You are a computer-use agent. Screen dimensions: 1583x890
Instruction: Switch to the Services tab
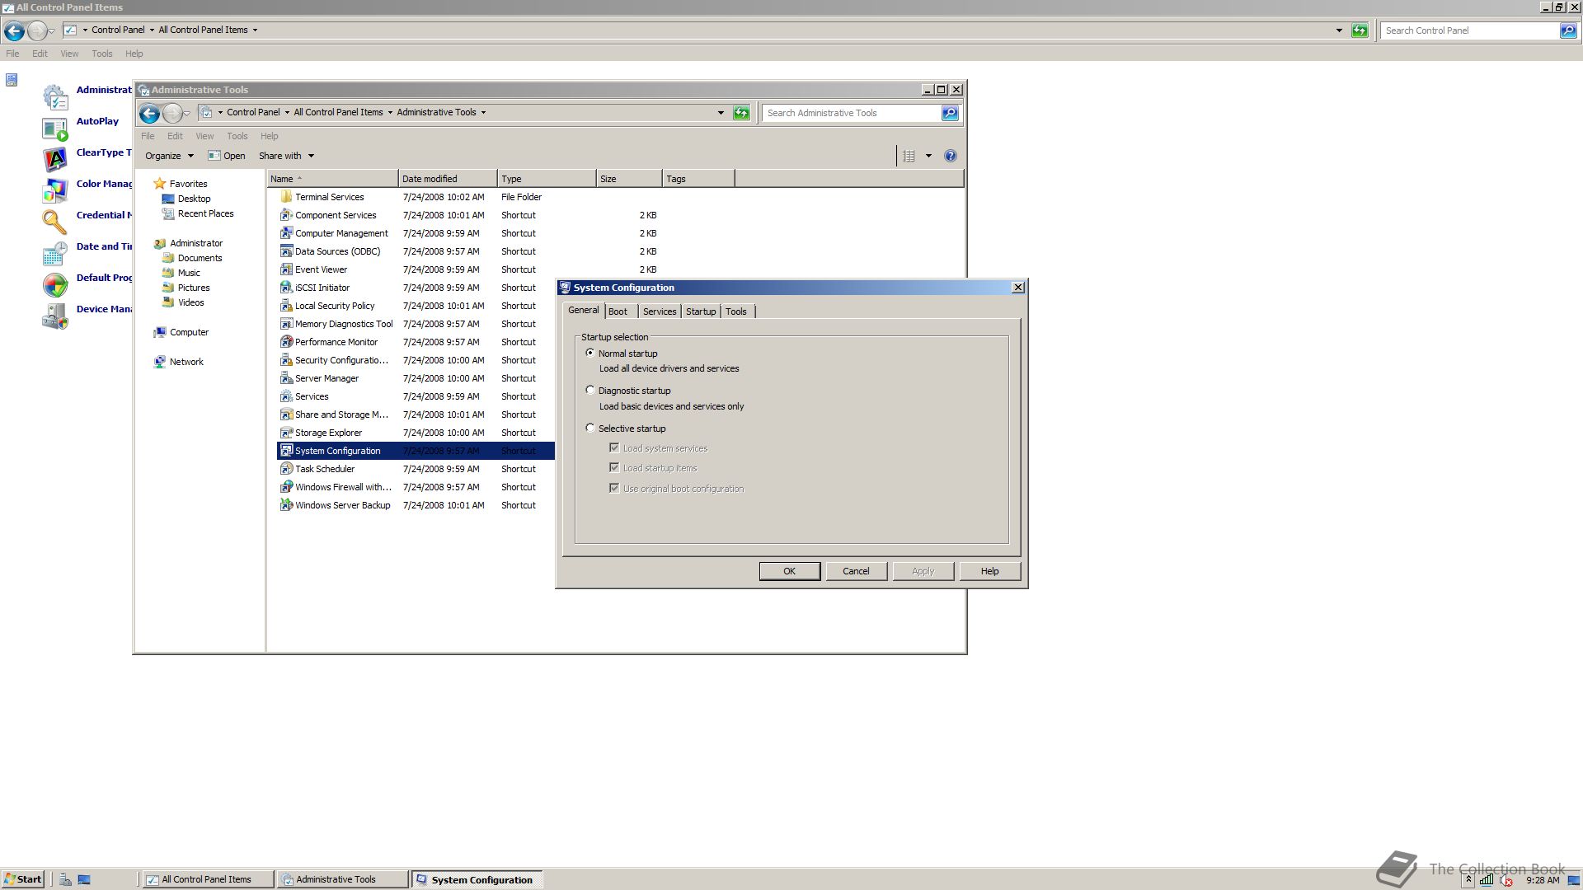(660, 311)
